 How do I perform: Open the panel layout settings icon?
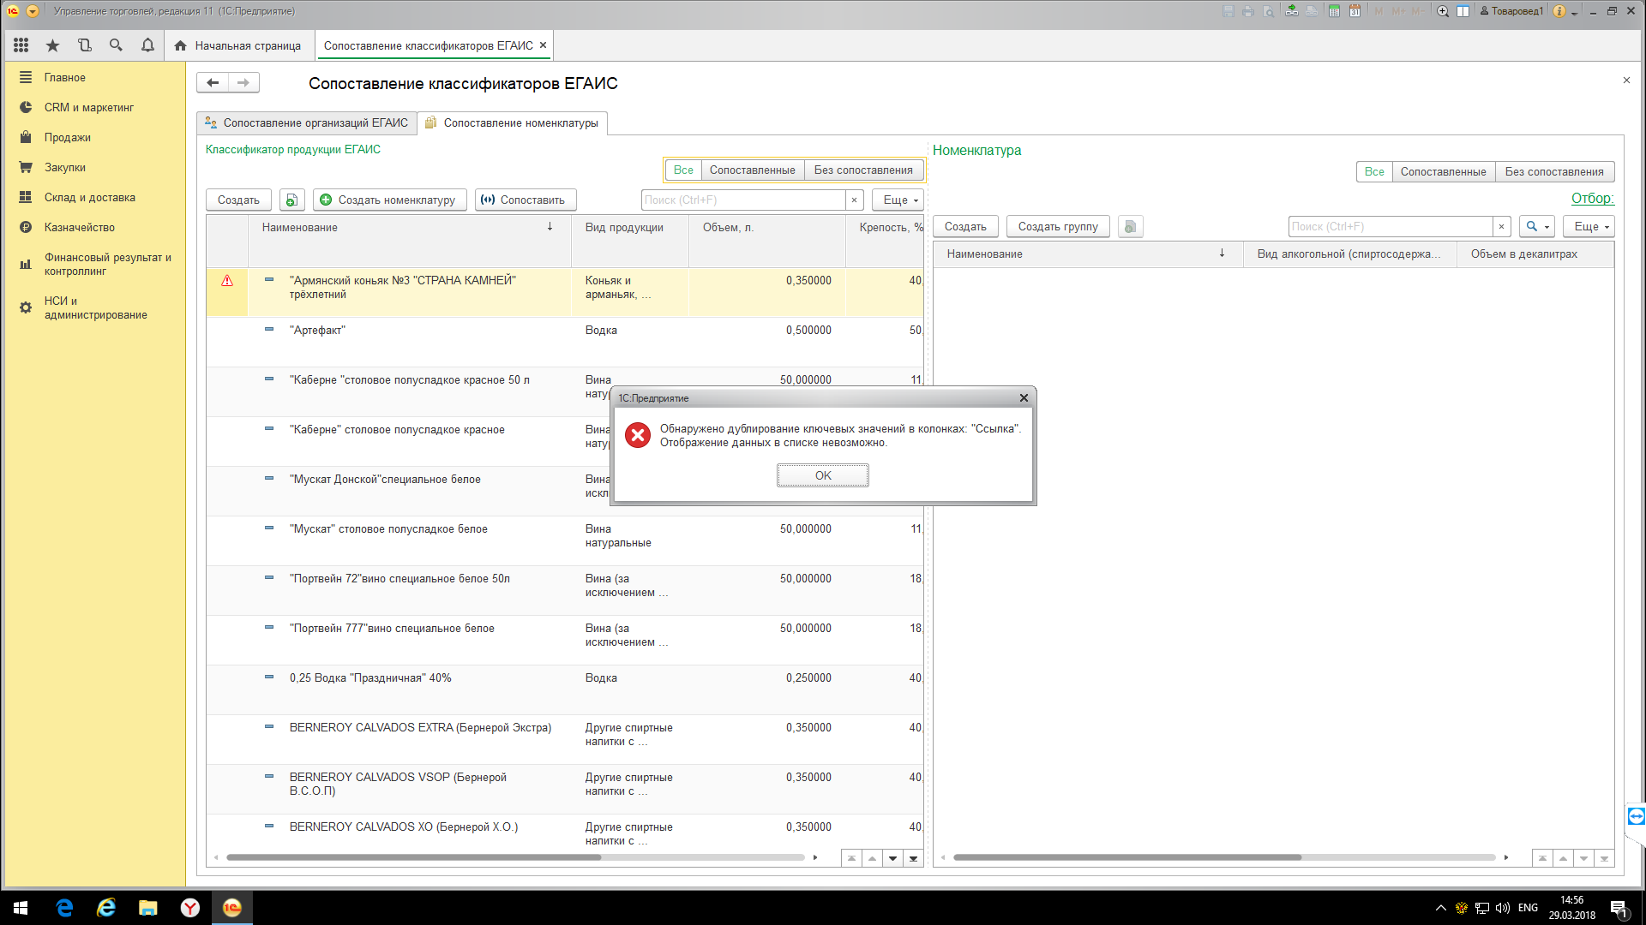[x=1463, y=11]
